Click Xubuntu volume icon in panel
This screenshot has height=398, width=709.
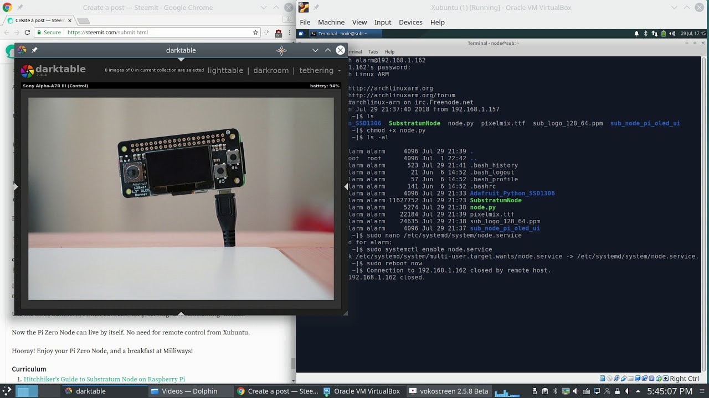tap(671, 34)
